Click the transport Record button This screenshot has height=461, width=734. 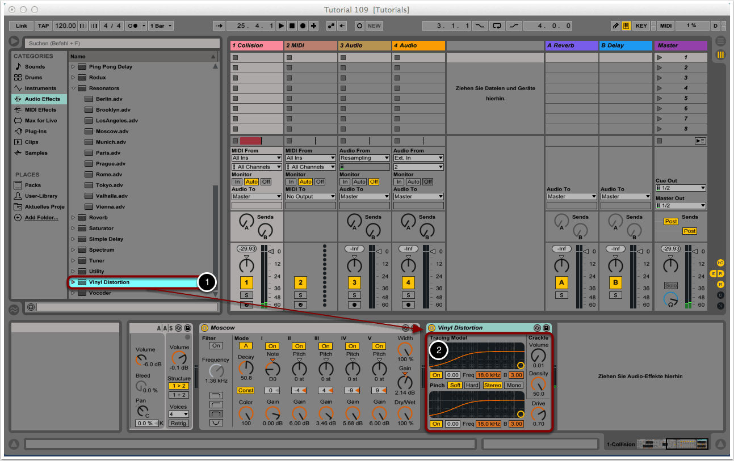pos(303,26)
